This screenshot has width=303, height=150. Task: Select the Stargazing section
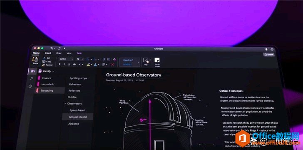[x=49, y=90]
